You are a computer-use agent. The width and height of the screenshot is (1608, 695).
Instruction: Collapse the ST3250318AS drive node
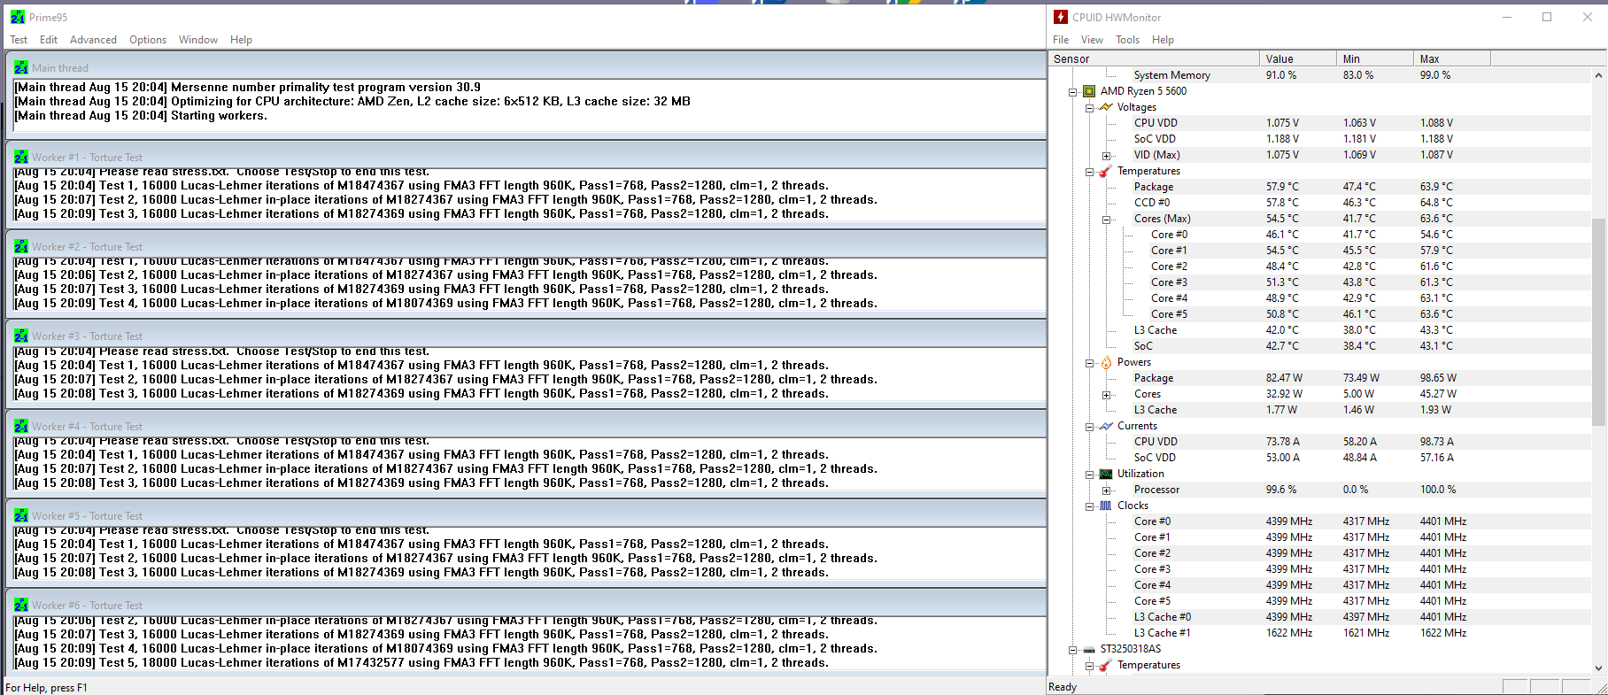click(x=1072, y=649)
